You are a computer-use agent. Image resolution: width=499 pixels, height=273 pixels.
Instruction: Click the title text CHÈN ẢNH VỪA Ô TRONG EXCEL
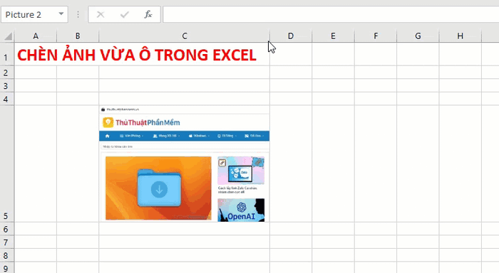point(137,55)
